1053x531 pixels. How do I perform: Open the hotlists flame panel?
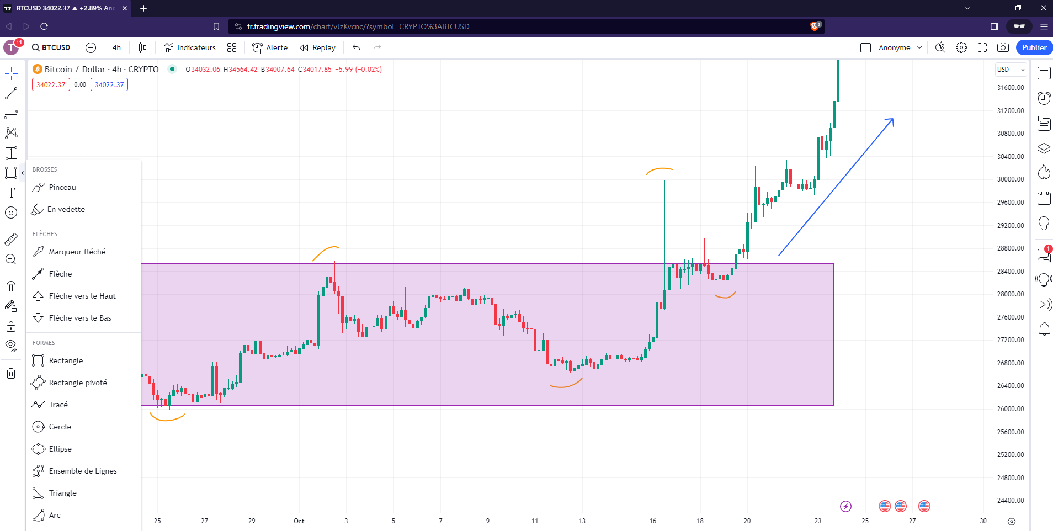[x=1044, y=172]
